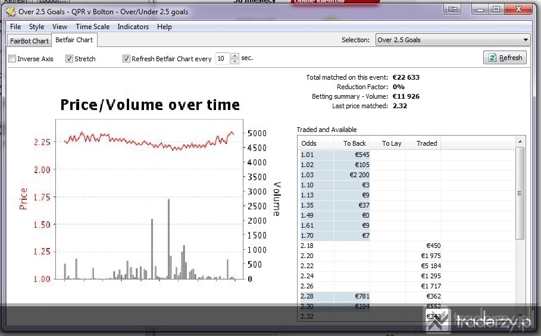The width and height of the screenshot is (541, 336).
Task: Minimize the chart window
Action: tap(480, 10)
